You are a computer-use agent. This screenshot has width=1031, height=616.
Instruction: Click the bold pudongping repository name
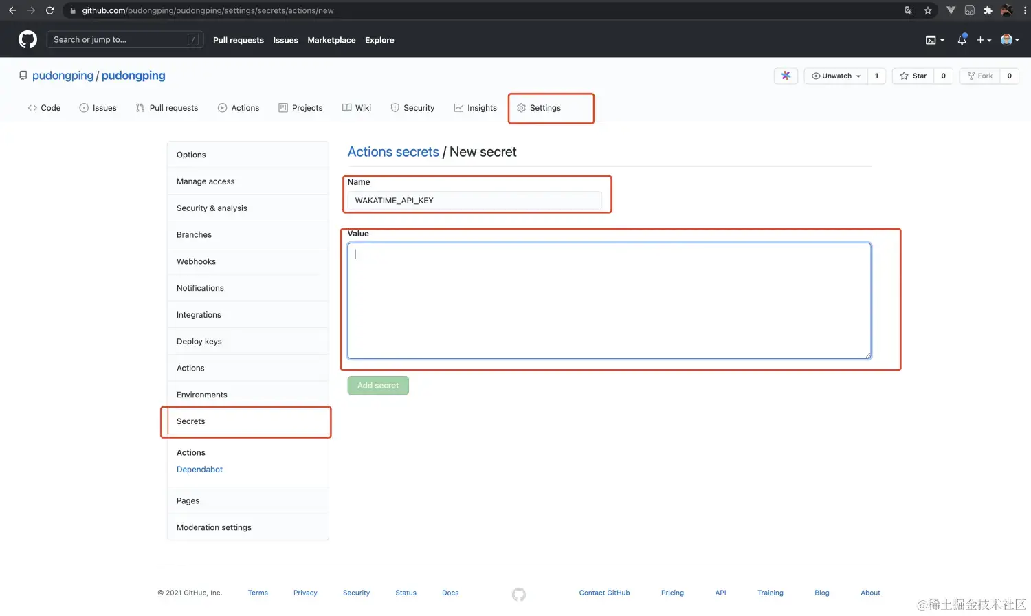coord(133,76)
